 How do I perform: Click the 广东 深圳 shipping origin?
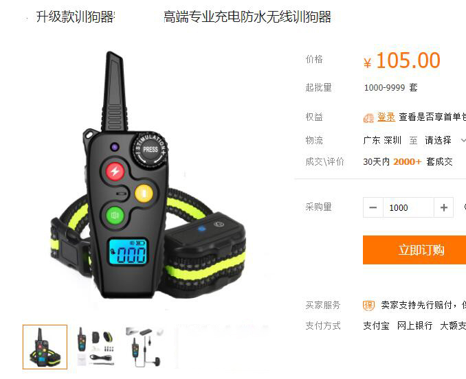coord(382,140)
